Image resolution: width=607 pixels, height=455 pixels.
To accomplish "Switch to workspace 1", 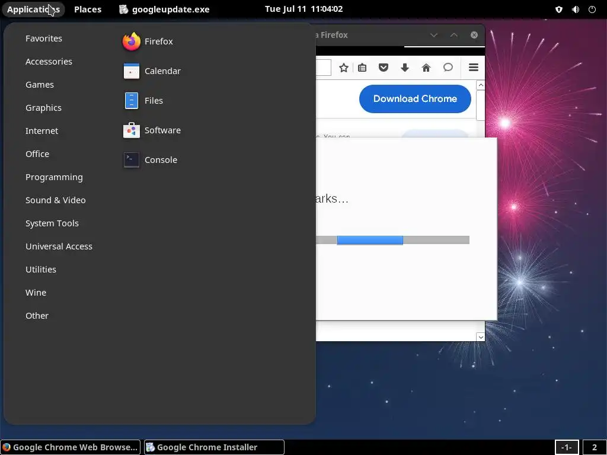I will (x=567, y=447).
